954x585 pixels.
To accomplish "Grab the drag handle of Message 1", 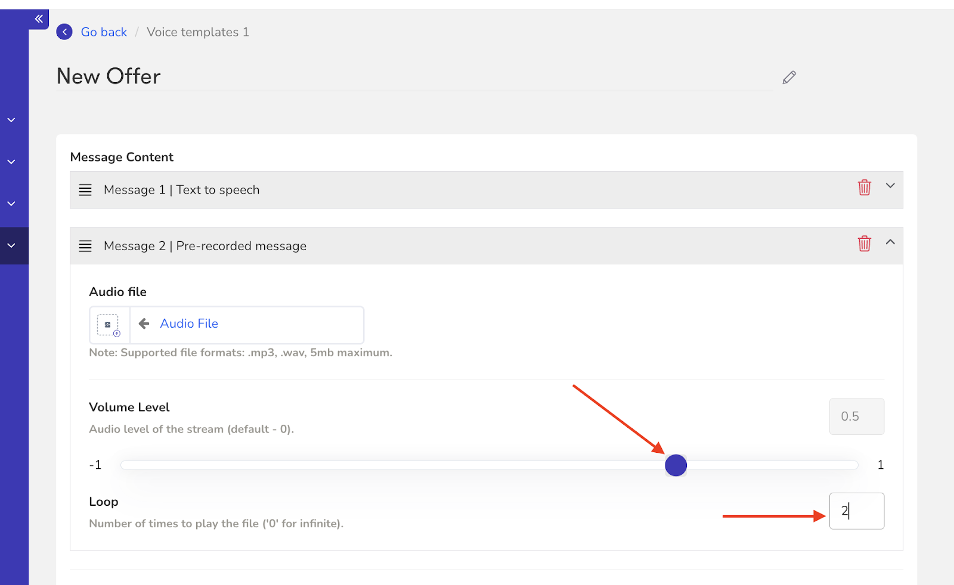I will [85, 189].
